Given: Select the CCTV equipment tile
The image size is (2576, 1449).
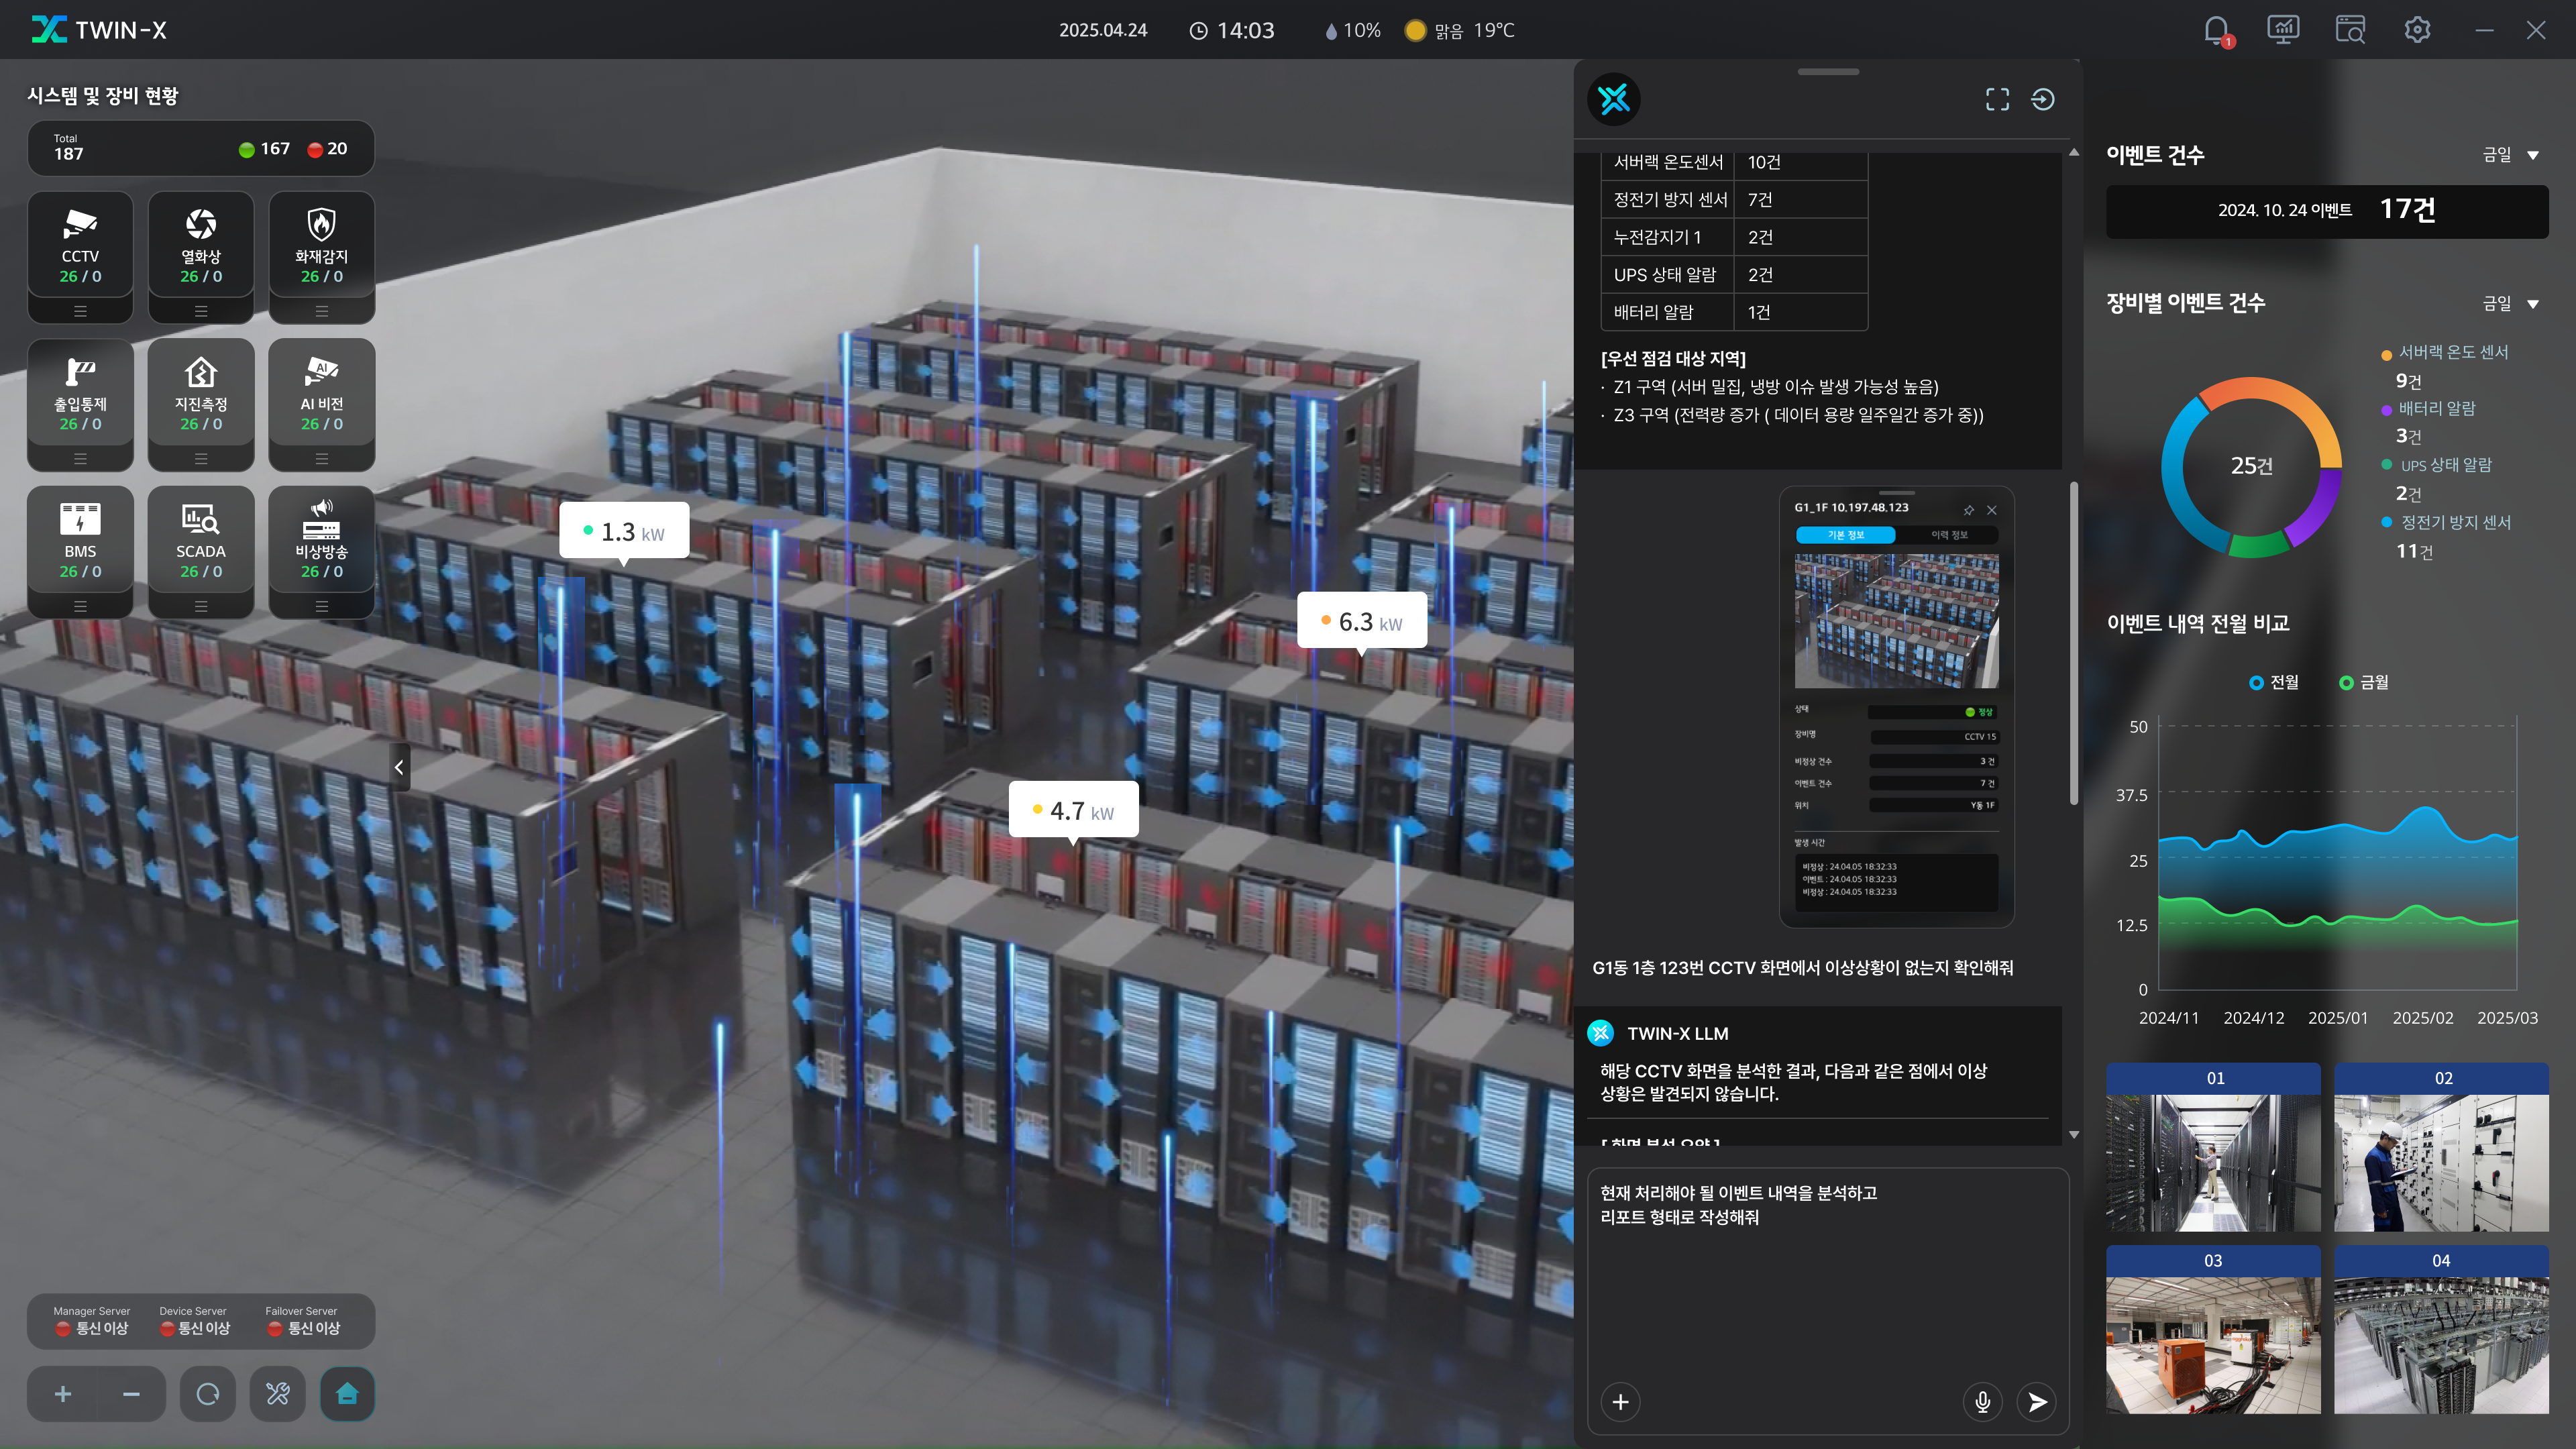Looking at the screenshot, I should coord(80,246).
